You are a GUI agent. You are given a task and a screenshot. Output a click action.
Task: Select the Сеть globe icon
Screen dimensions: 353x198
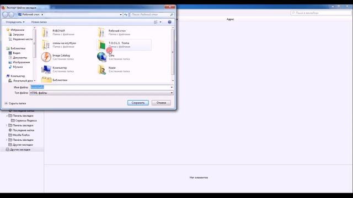click(101, 57)
